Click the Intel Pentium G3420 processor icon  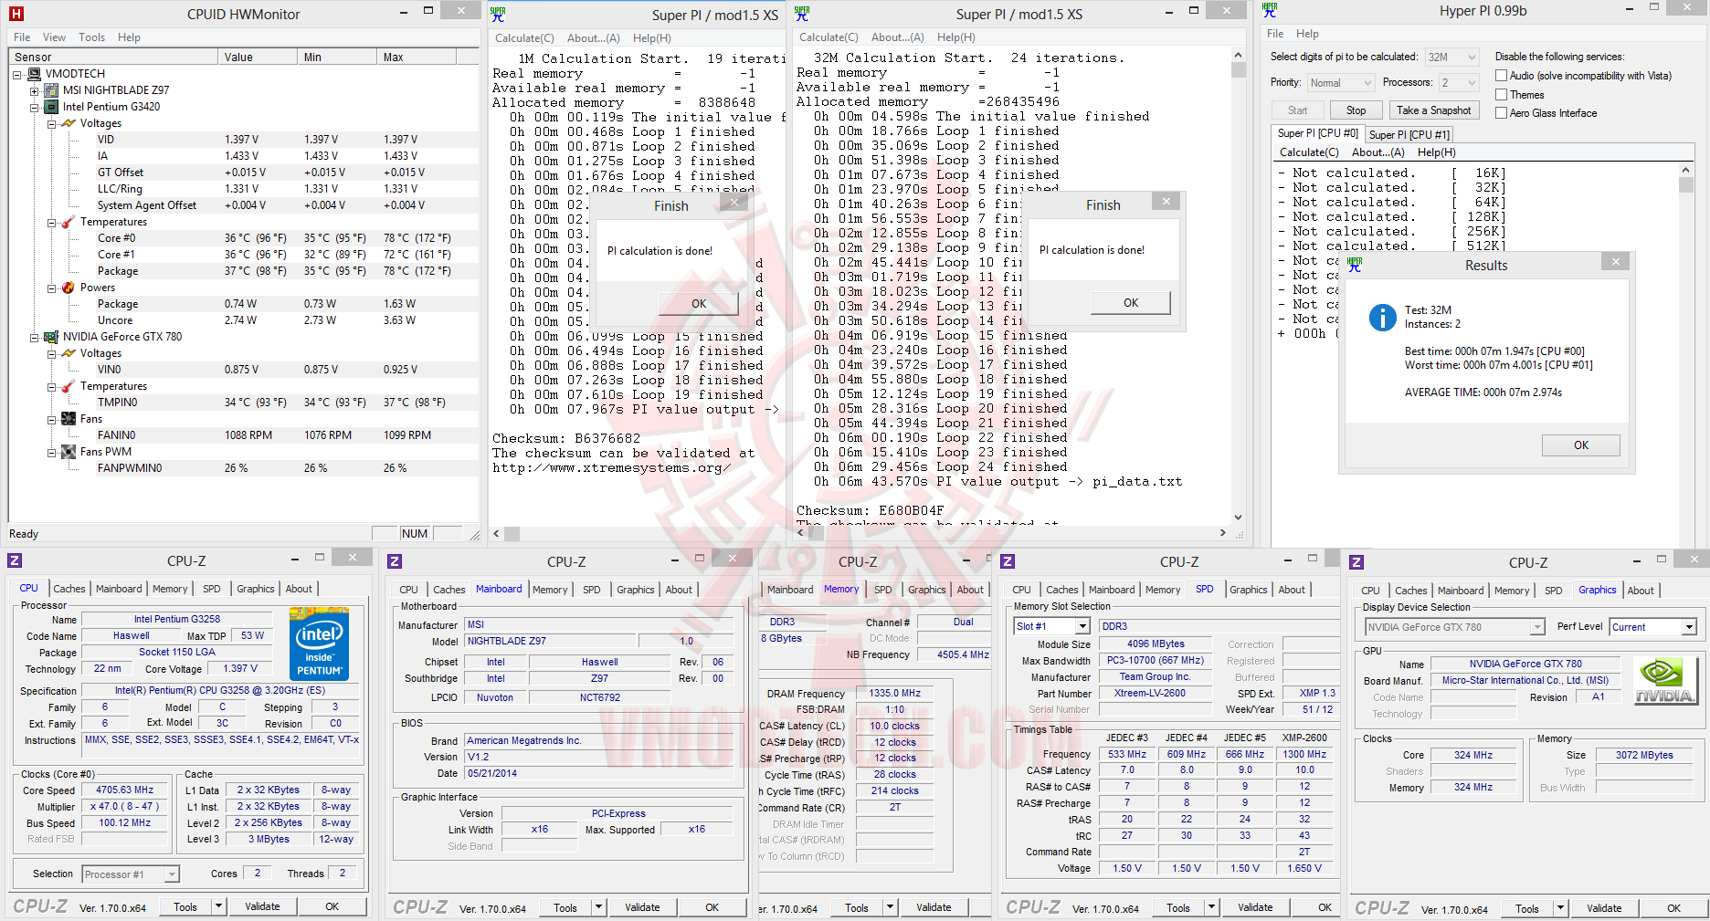(52, 107)
